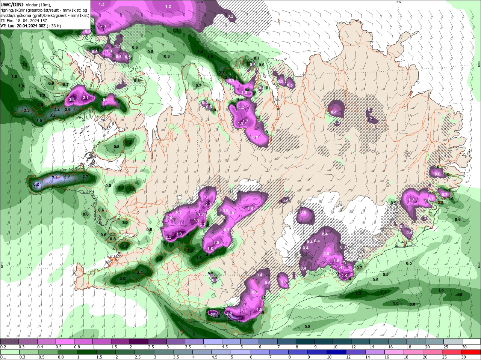This screenshot has height=360, width=481.
Task: Click the 2.0 rainfall value on the map
Action: coord(123,279)
